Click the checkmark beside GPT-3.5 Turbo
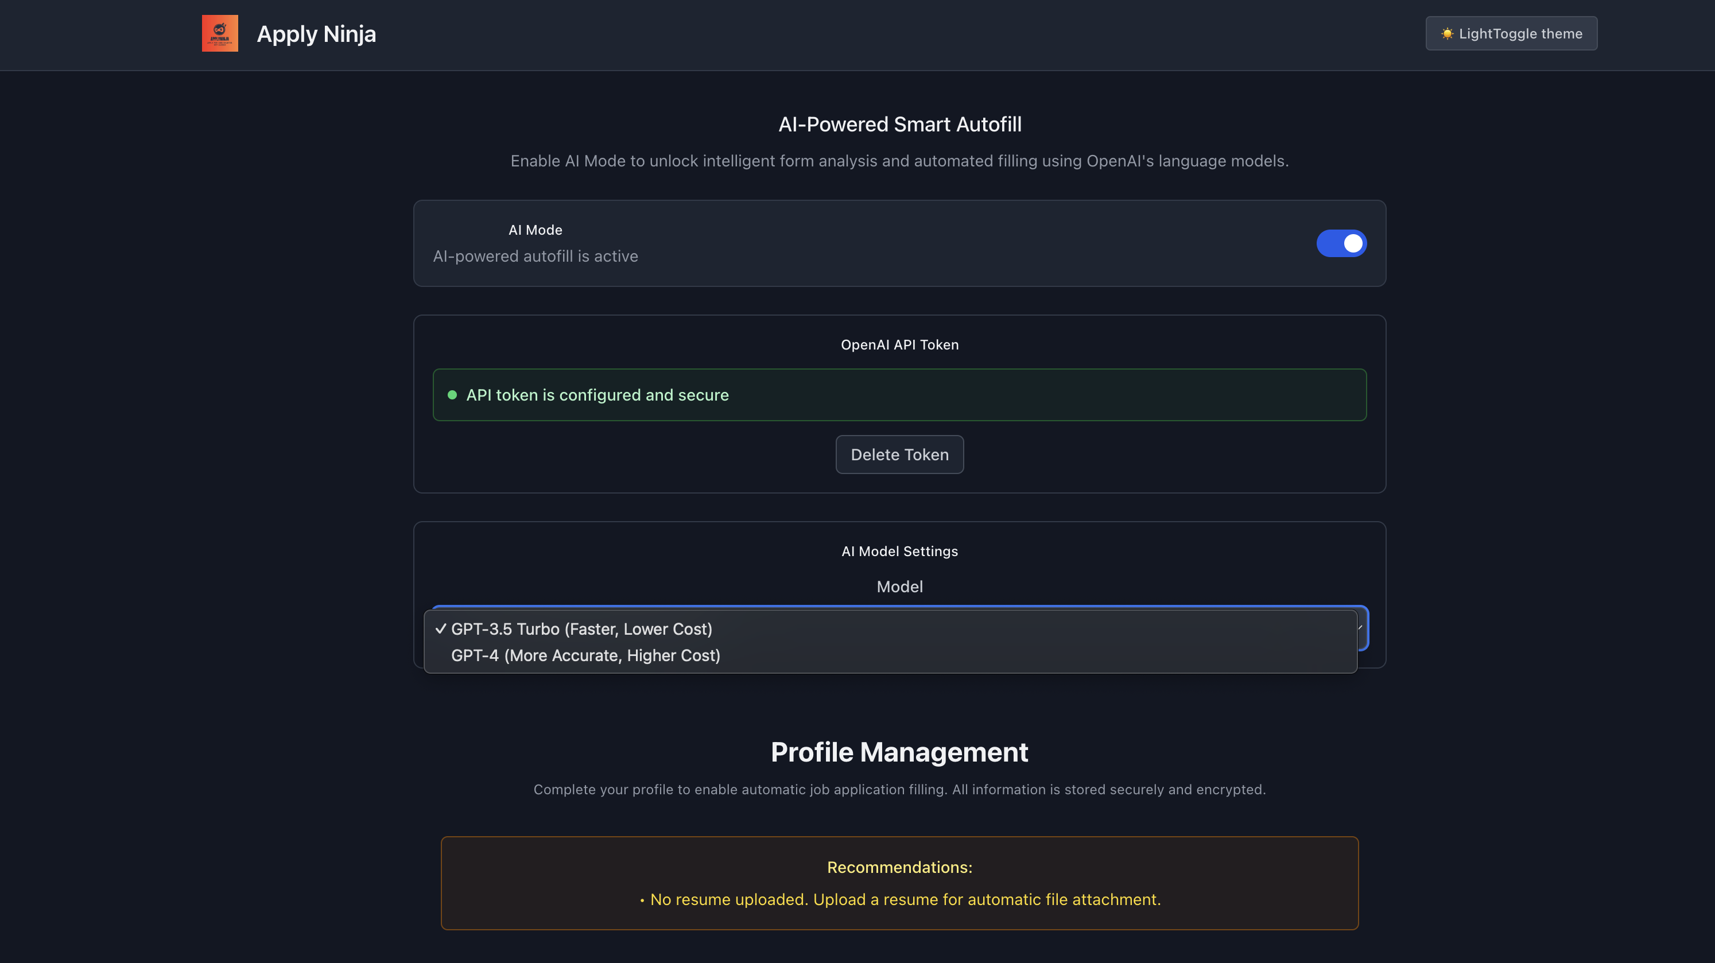 440,629
